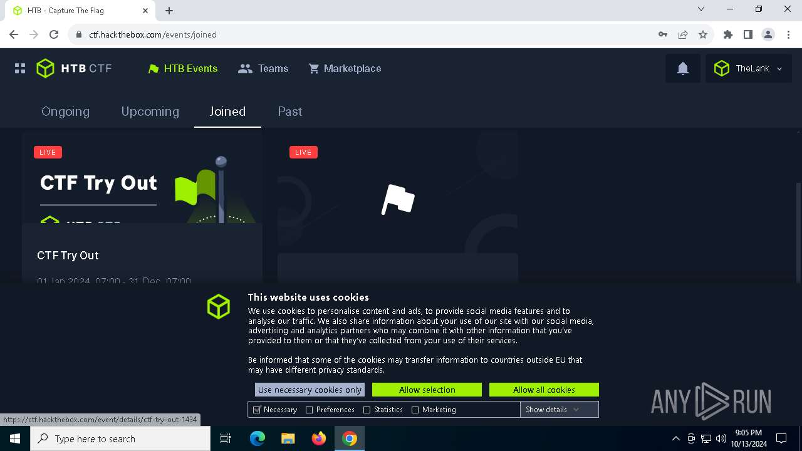Click the share page icon in address bar
Screen dimensions: 802x451
[683, 34]
